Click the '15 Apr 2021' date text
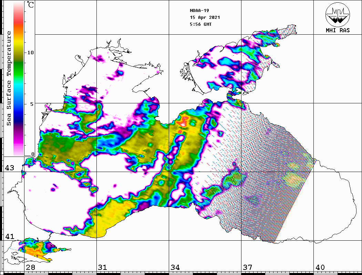The height and width of the screenshot is (275, 362). tap(205, 18)
